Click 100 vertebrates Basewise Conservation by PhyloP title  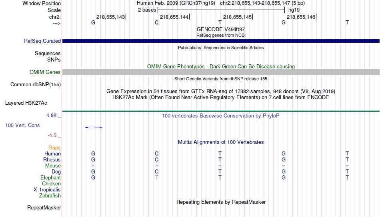(x=221, y=116)
